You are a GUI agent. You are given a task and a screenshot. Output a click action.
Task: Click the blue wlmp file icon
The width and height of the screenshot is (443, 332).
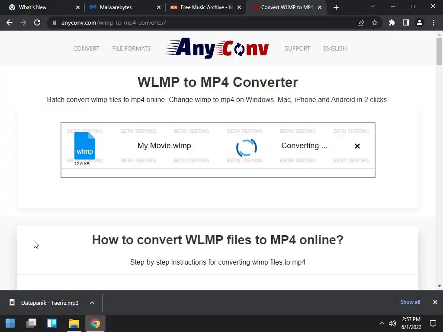(x=85, y=146)
